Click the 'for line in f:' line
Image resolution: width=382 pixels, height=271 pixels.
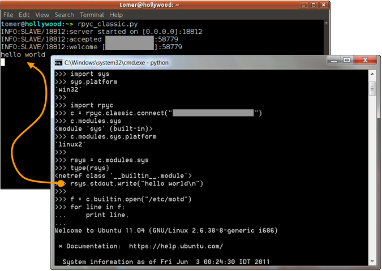click(x=90, y=207)
